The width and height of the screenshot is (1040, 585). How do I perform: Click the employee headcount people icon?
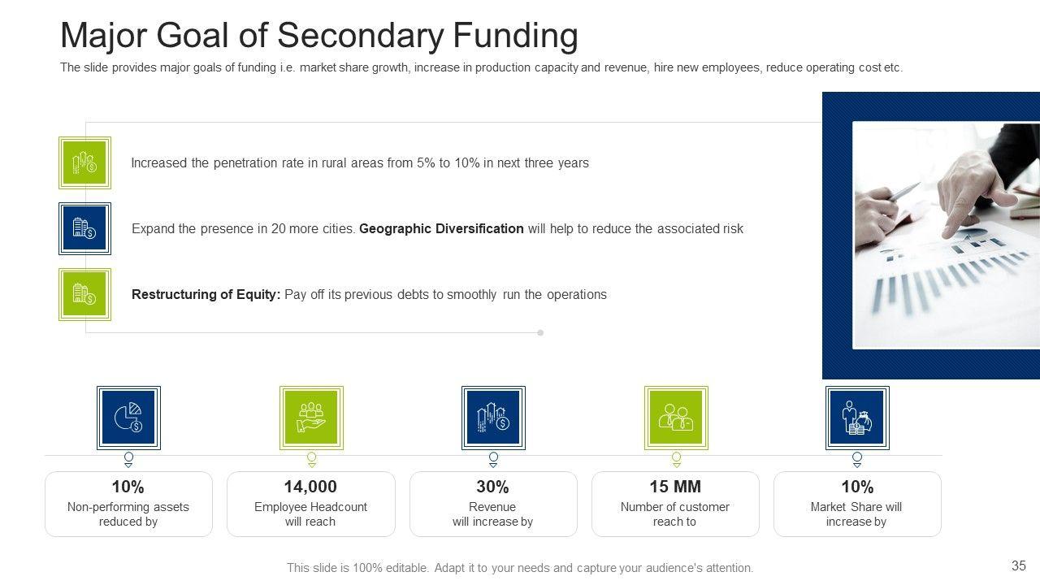tap(311, 418)
